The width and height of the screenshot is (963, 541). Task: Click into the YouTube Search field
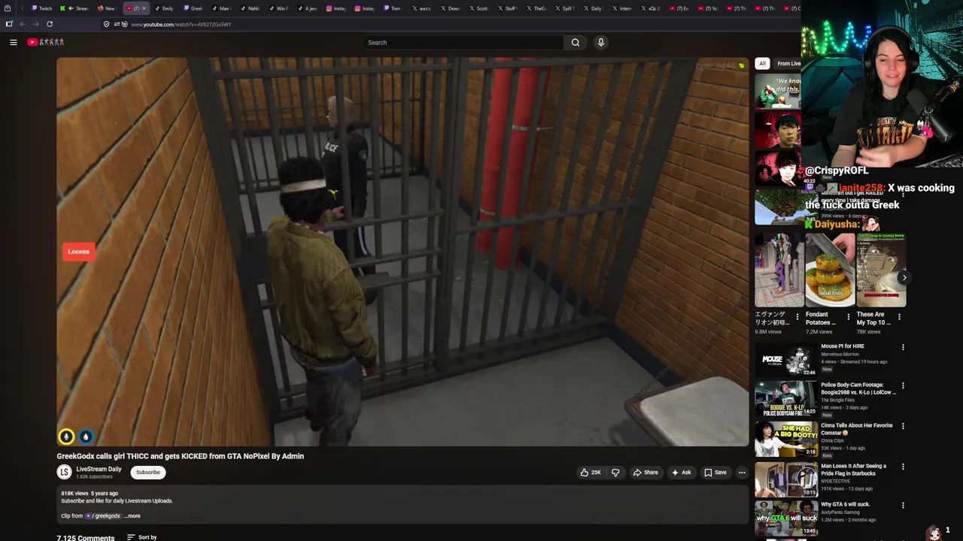click(463, 42)
